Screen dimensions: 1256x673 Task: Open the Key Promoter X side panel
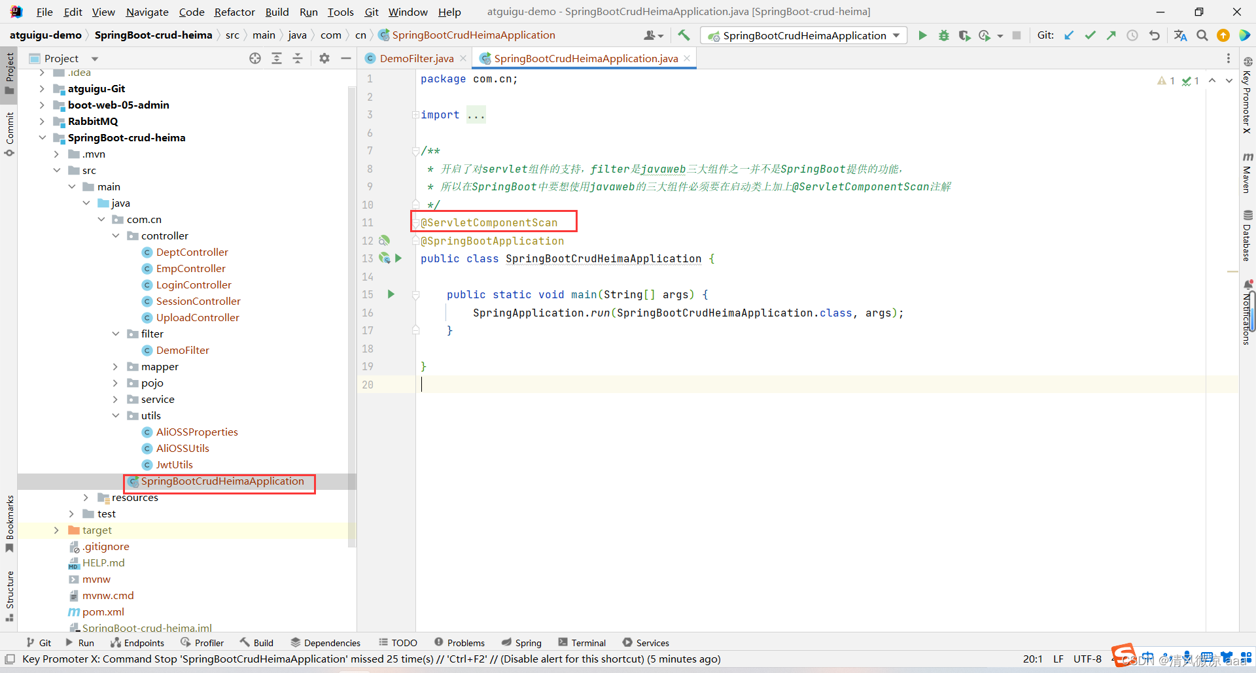[1247, 95]
